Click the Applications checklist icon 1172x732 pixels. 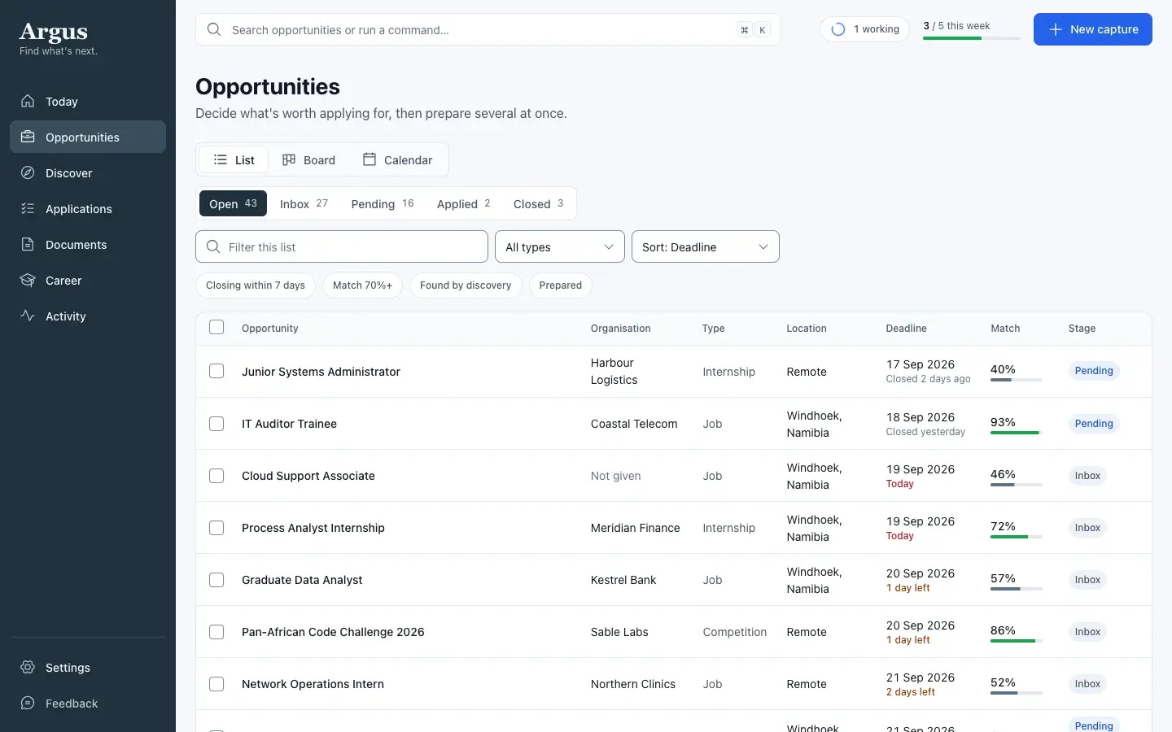point(28,208)
